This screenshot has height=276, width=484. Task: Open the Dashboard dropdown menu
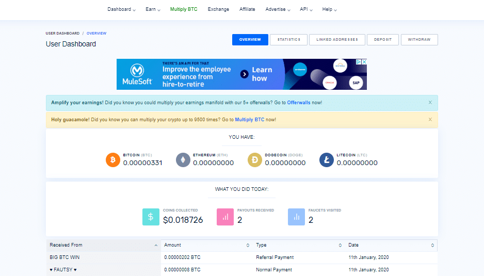[x=121, y=9]
